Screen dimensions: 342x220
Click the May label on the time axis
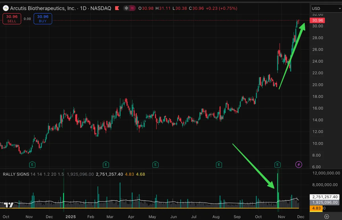[152, 217]
